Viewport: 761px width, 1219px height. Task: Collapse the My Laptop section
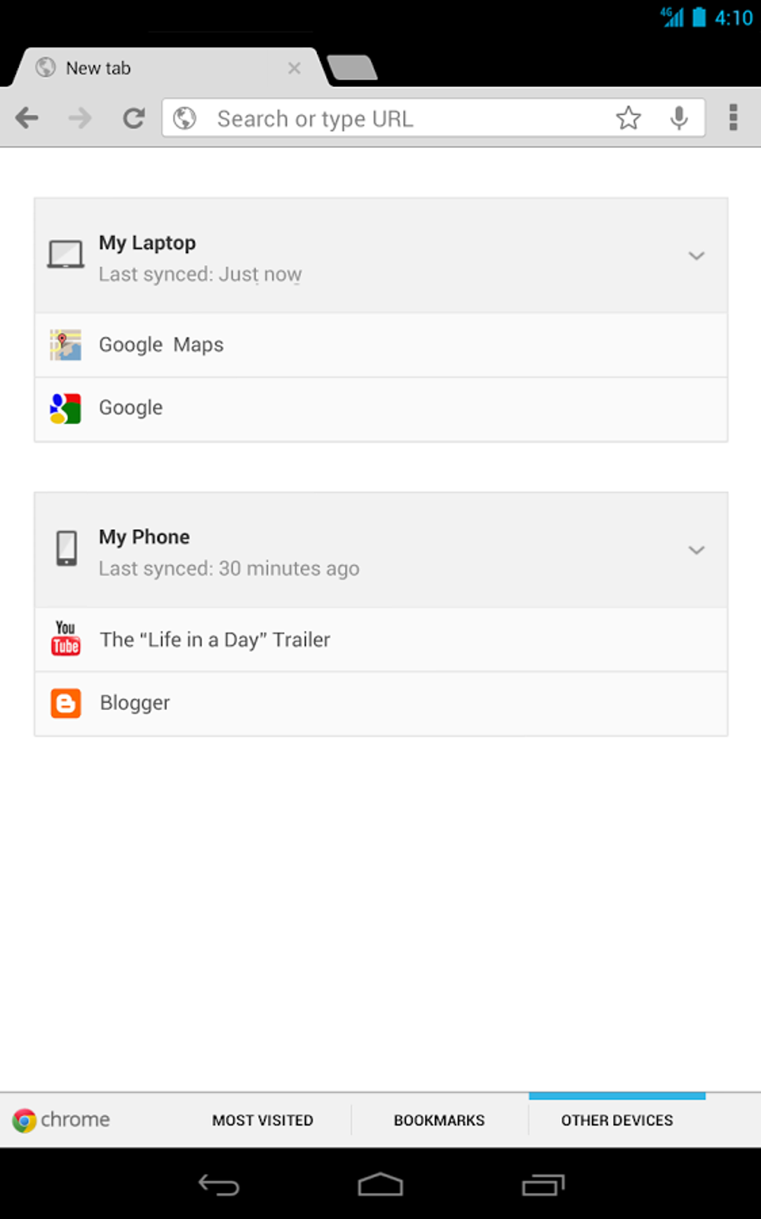click(696, 256)
